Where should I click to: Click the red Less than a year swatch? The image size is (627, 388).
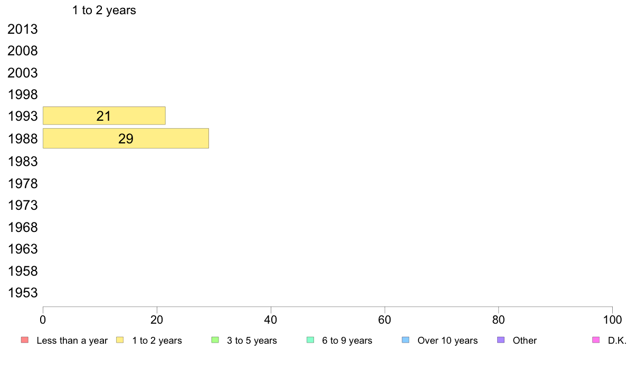click(x=24, y=340)
